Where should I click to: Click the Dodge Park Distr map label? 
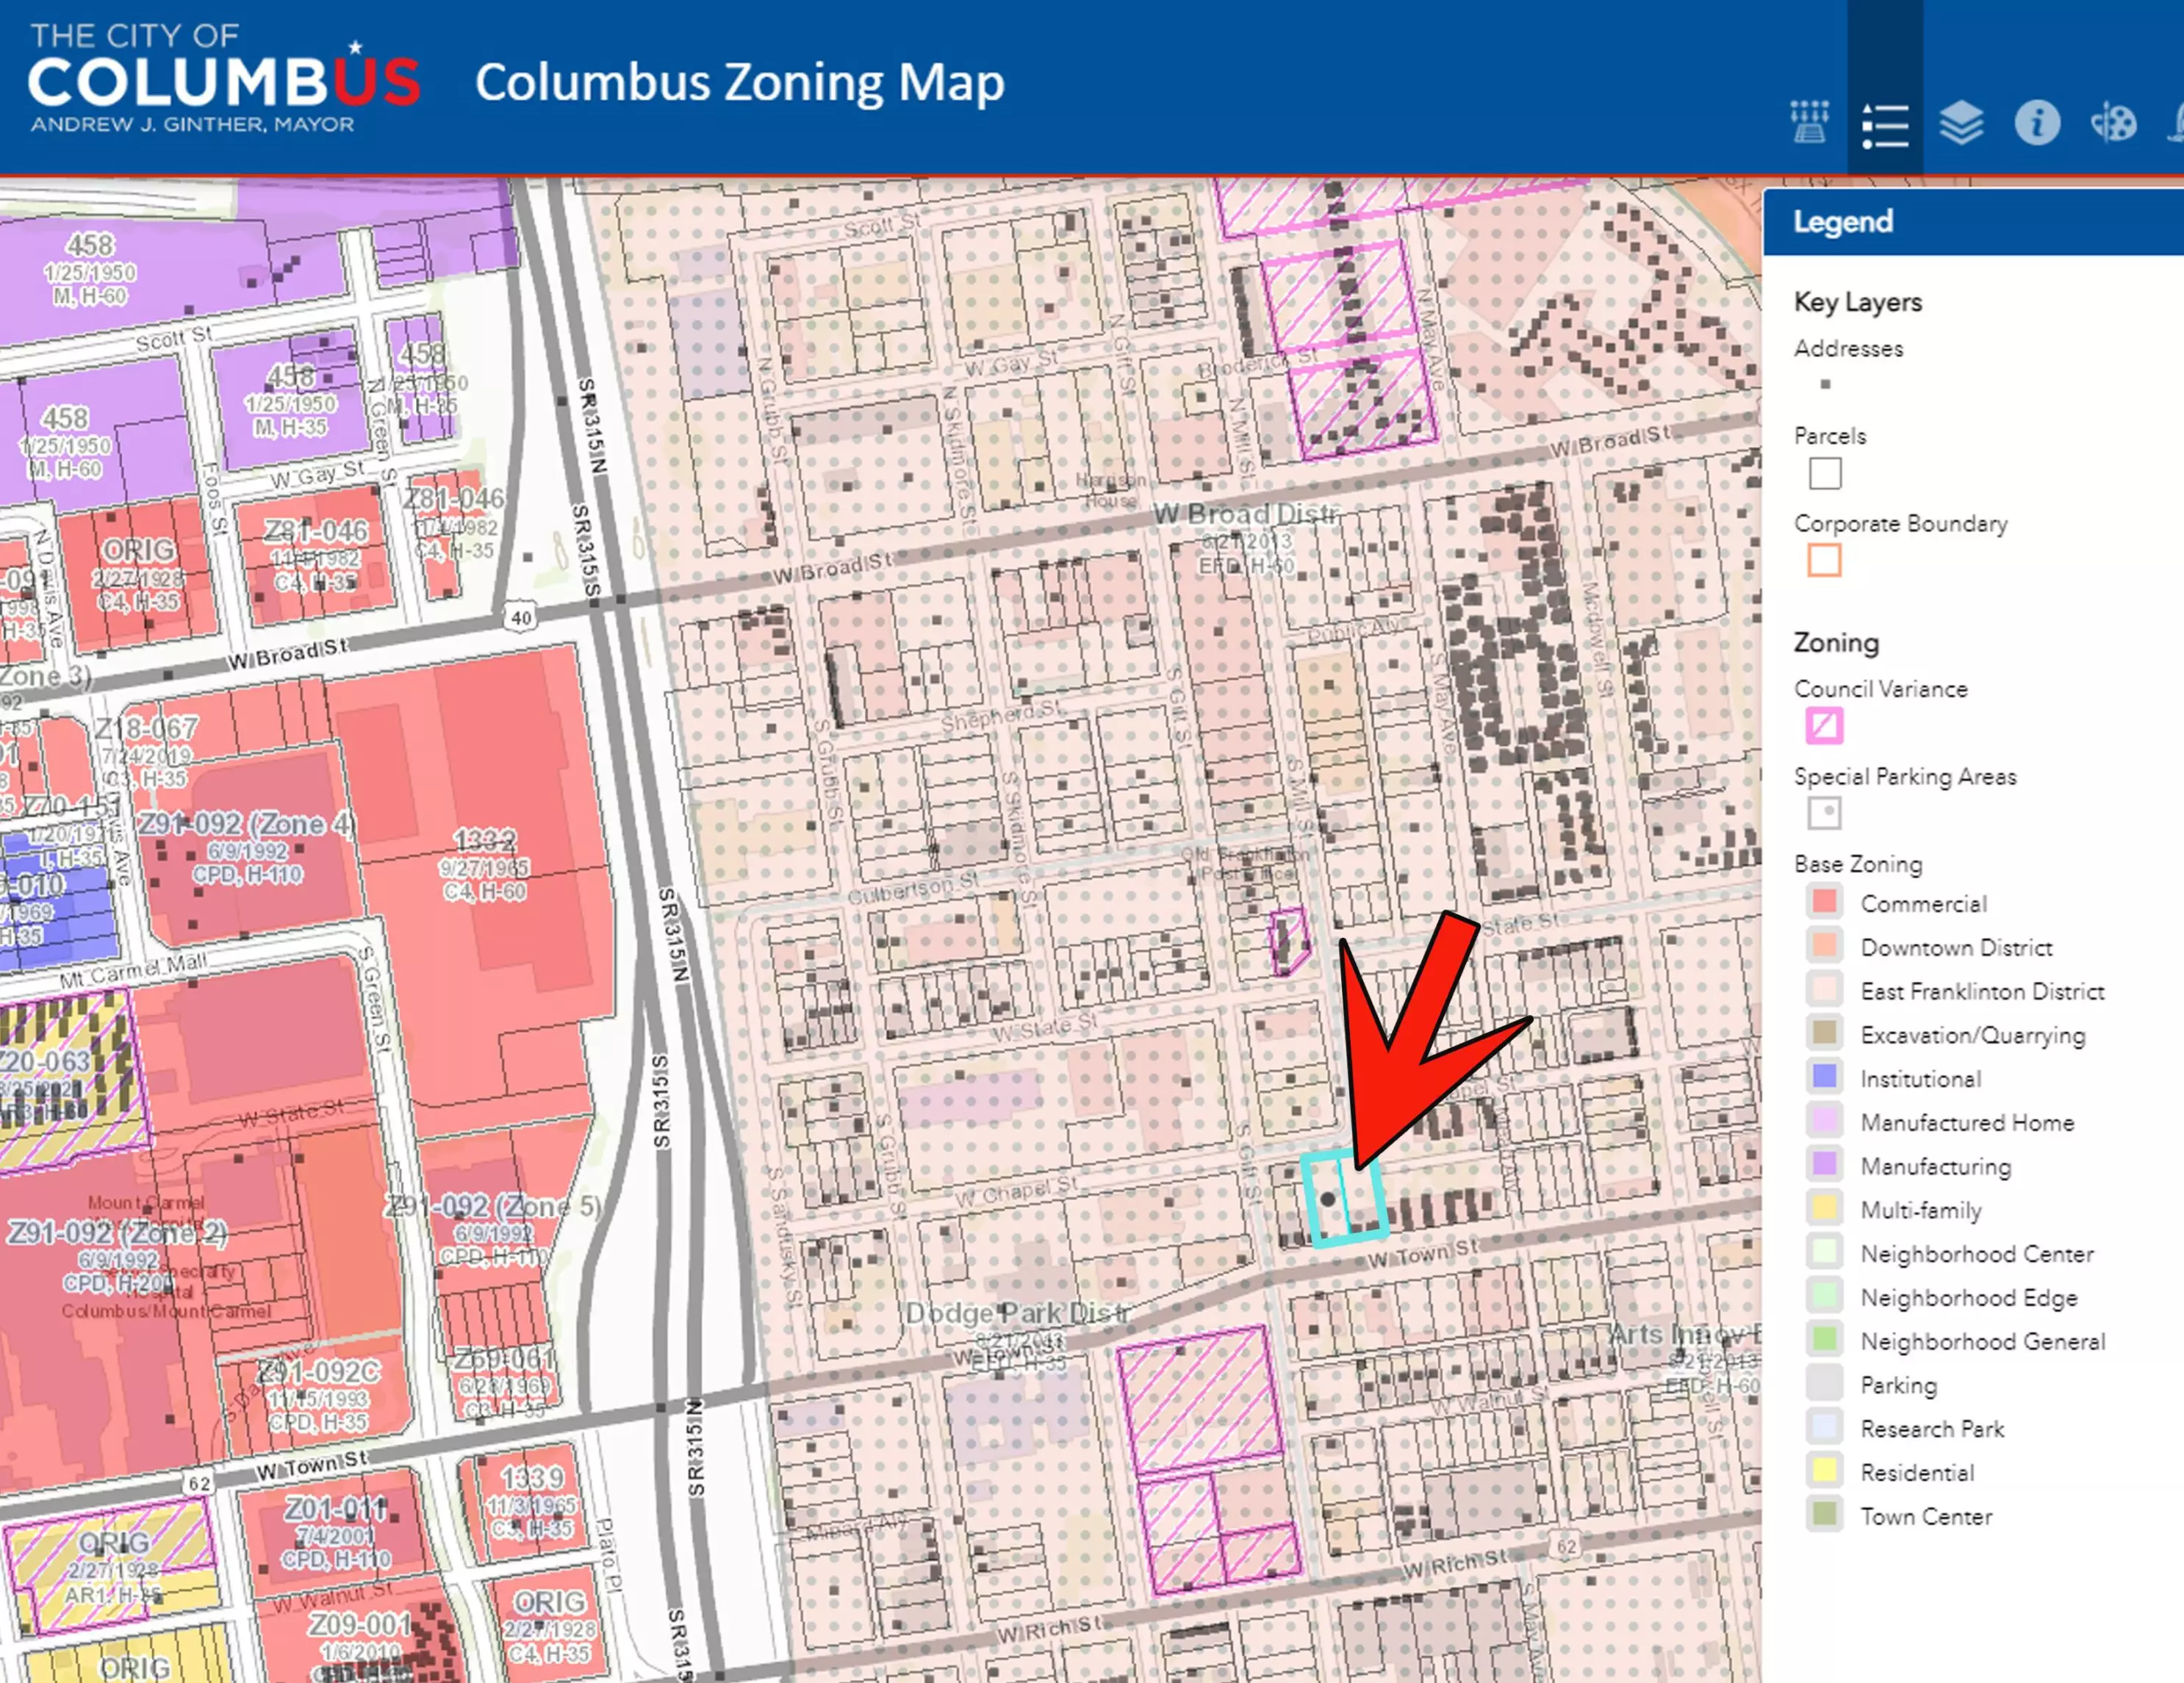[x=1017, y=1312]
